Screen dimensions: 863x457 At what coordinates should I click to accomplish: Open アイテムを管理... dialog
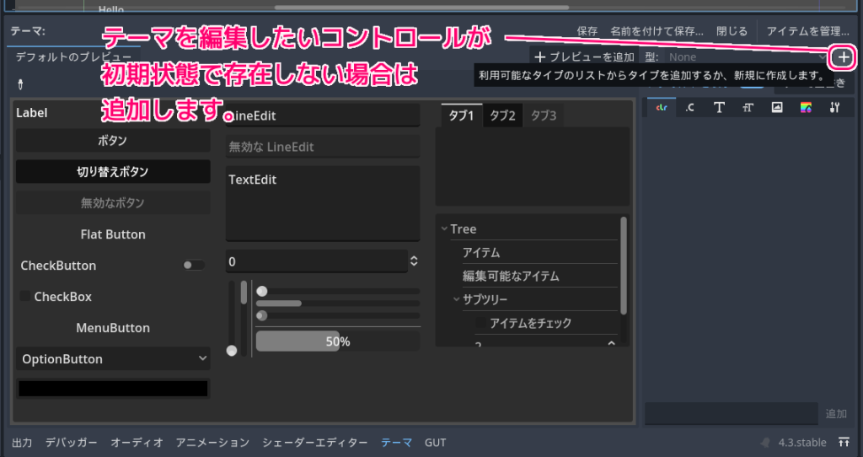pyautogui.click(x=808, y=31)
